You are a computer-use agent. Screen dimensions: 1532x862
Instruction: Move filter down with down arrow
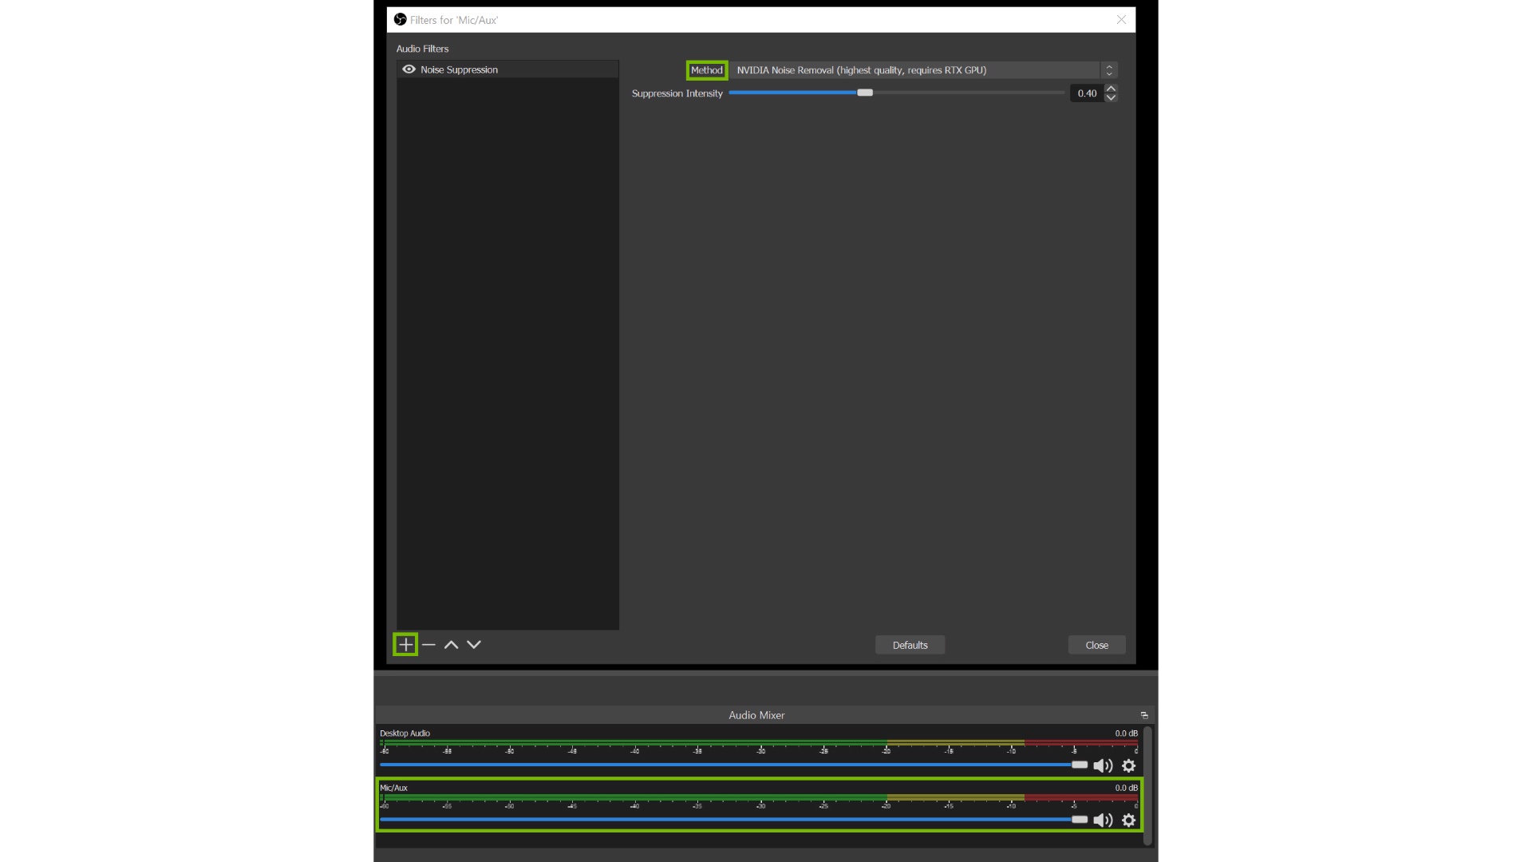click(474, 644)
